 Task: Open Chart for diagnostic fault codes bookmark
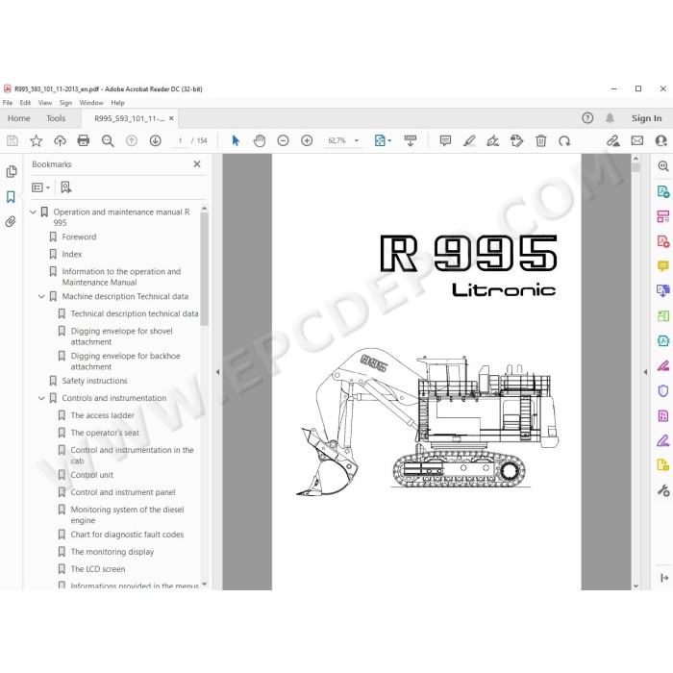[x=127, y=535]
